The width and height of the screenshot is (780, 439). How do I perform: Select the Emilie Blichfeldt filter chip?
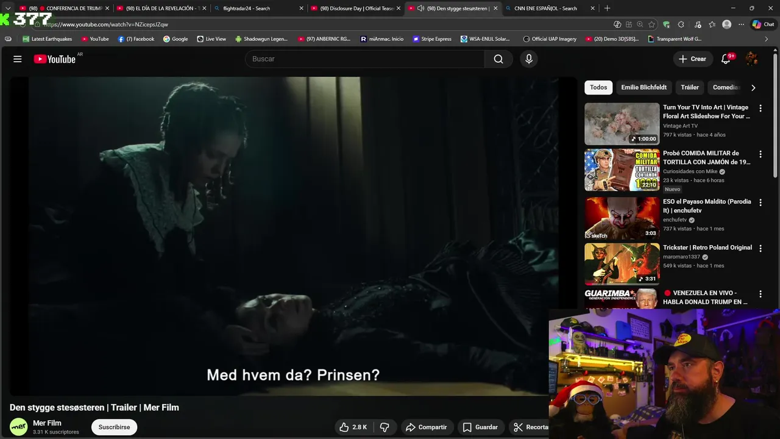pos(643,87)
